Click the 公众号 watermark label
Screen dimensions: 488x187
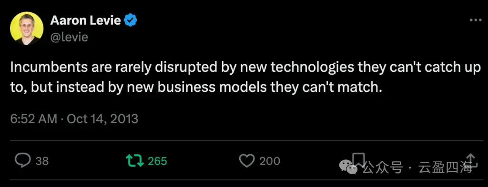tap(382, 168)
